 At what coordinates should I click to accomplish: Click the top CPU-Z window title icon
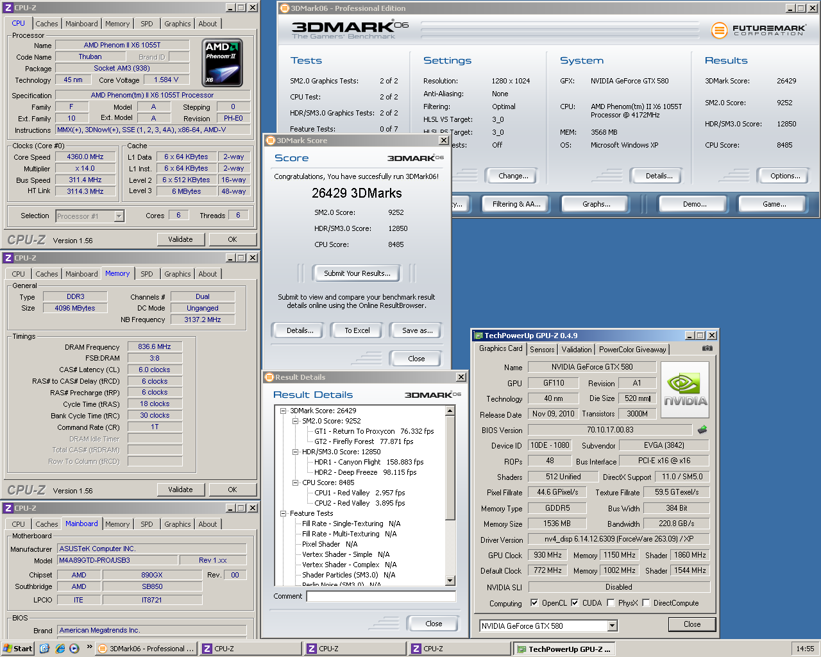pyautogui.click(x=8, y=8)
